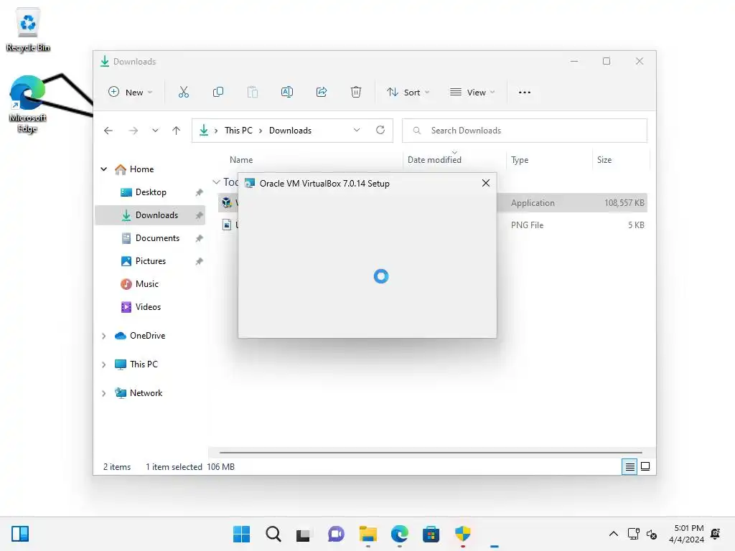Click the muted volume tray icon
Screen dimensions: 735x551
click(x=652, y=534)
